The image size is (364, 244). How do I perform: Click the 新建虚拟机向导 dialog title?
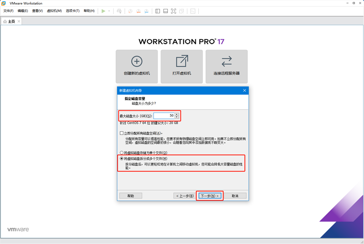point(130,90)
